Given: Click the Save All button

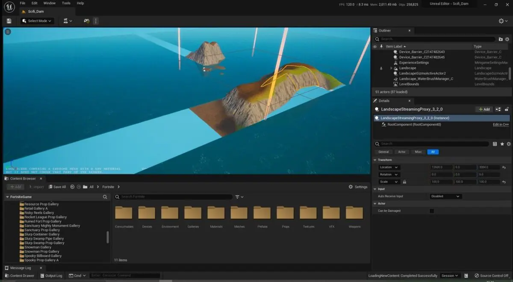Looking at the screenshot, I should point(57,187).
